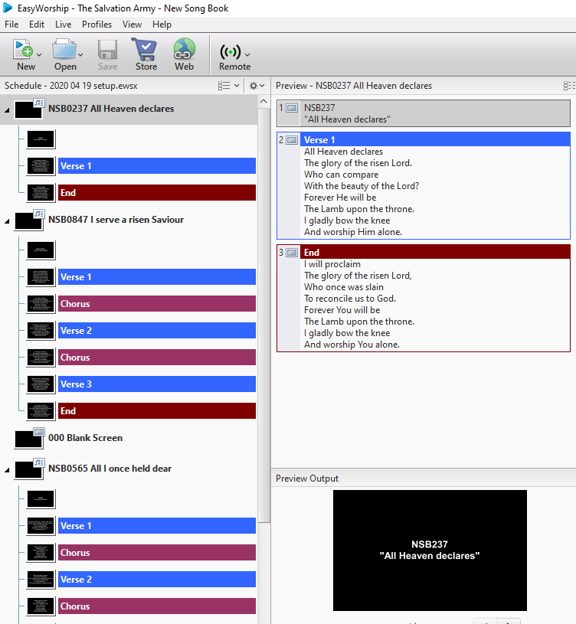The width and height of the screenshot is (576, 624).
Task: Select first Chorus under NSB0847
Action: 157,304
